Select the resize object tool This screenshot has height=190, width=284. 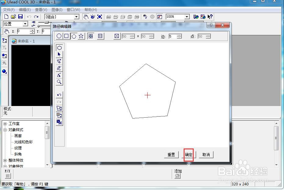[100, 17]
